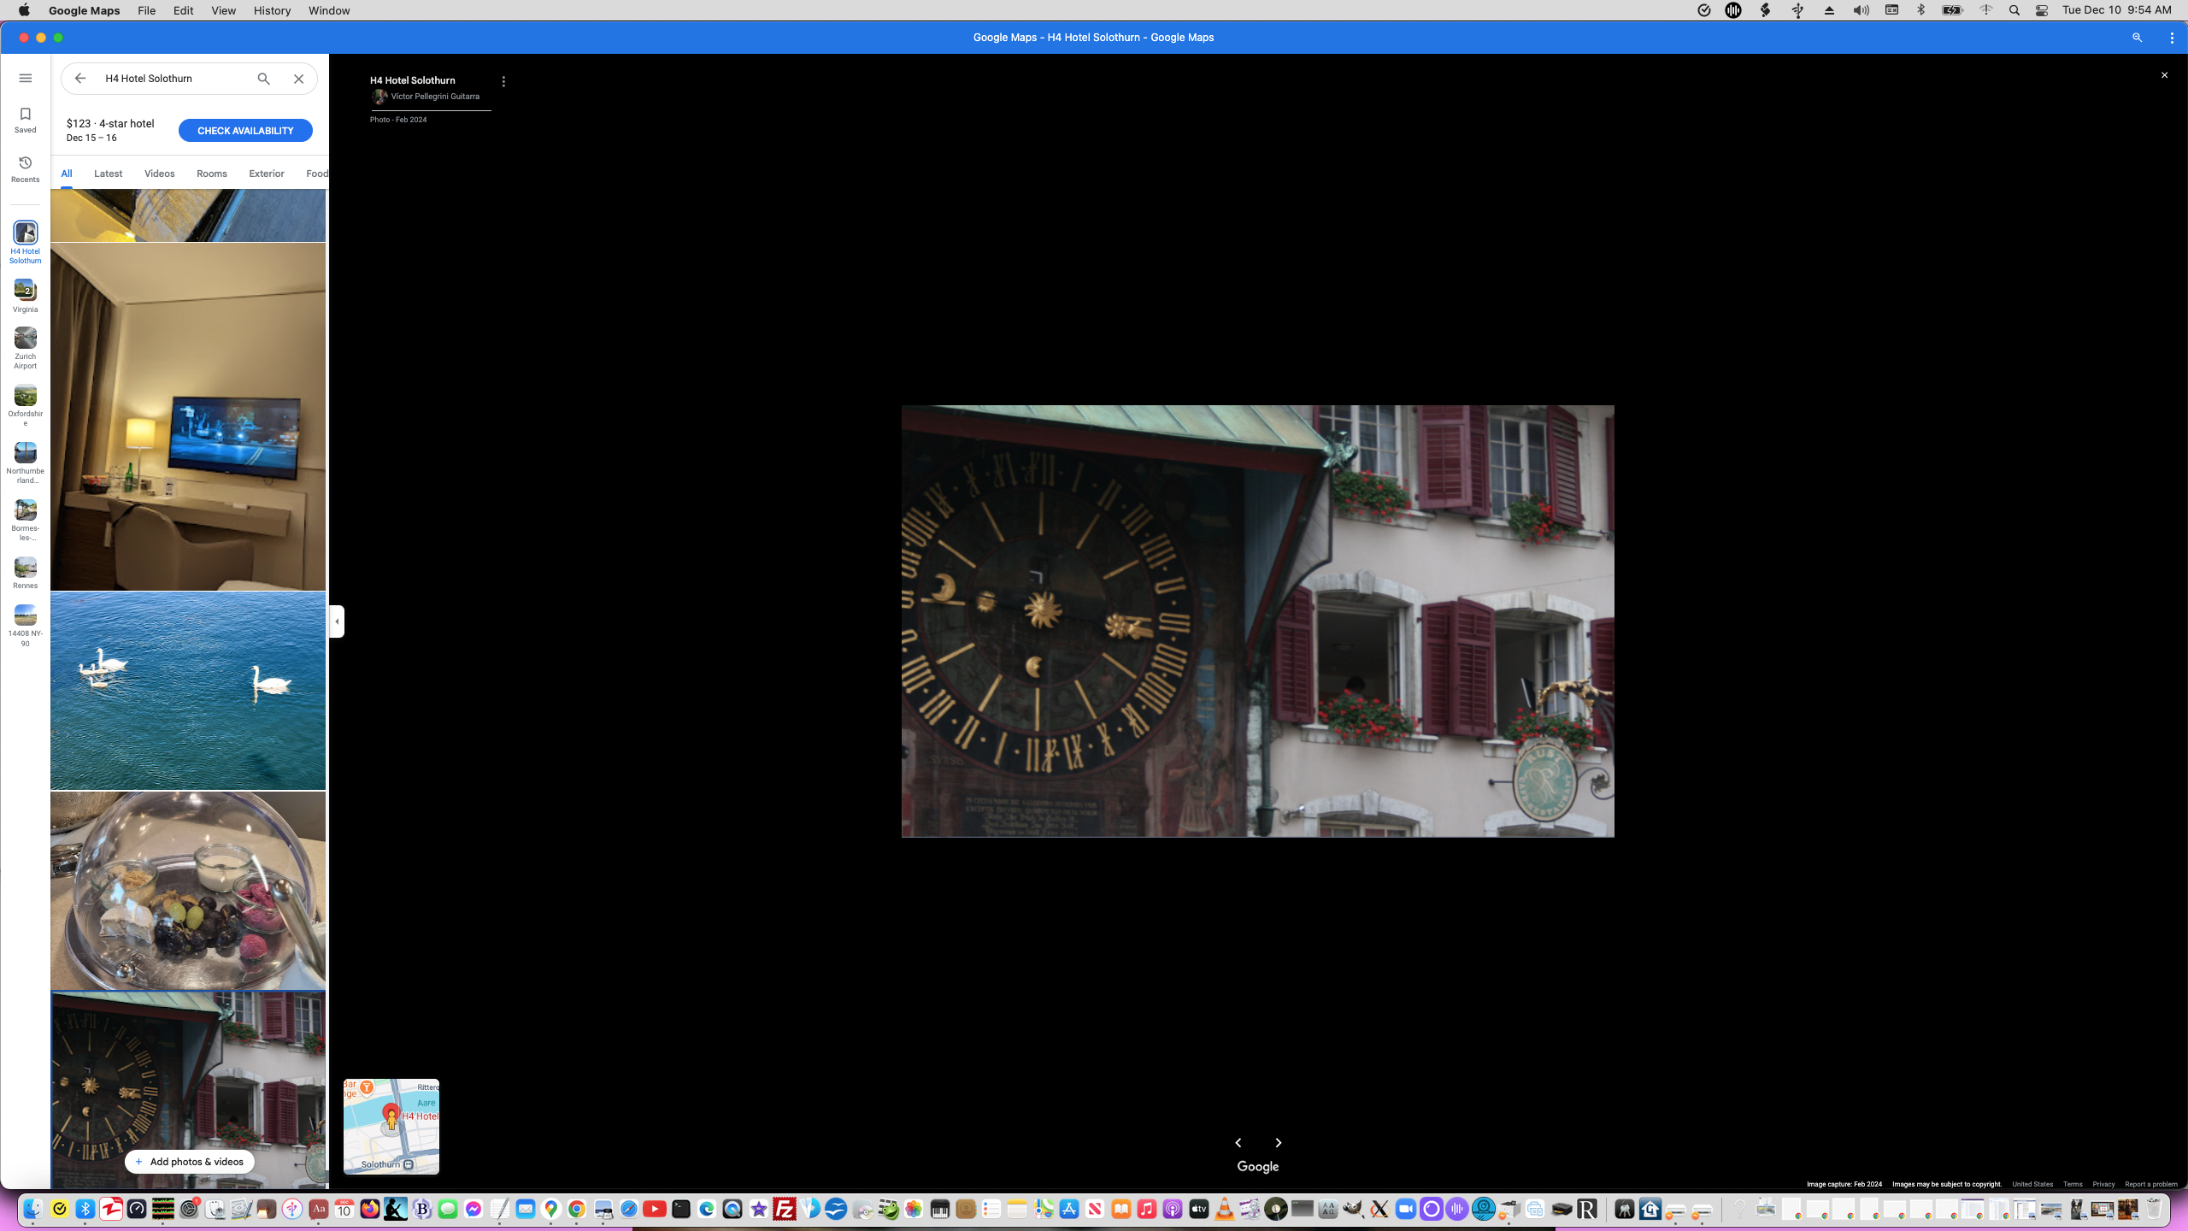
Task: Go back using the search bar arrow
Action: pyautogui.click(x=79, y=78)
